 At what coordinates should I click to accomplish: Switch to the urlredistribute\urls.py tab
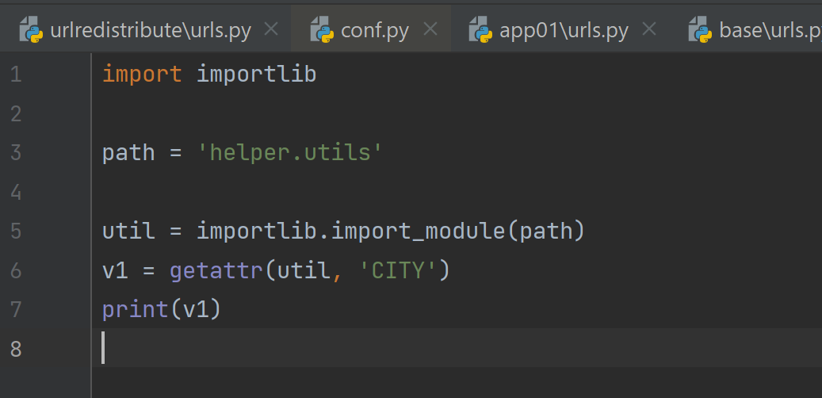point(151,31)
